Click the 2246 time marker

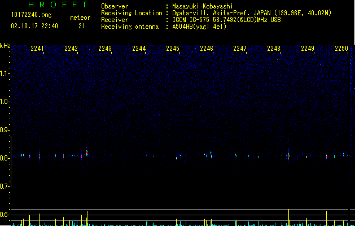tap(207, 49)
